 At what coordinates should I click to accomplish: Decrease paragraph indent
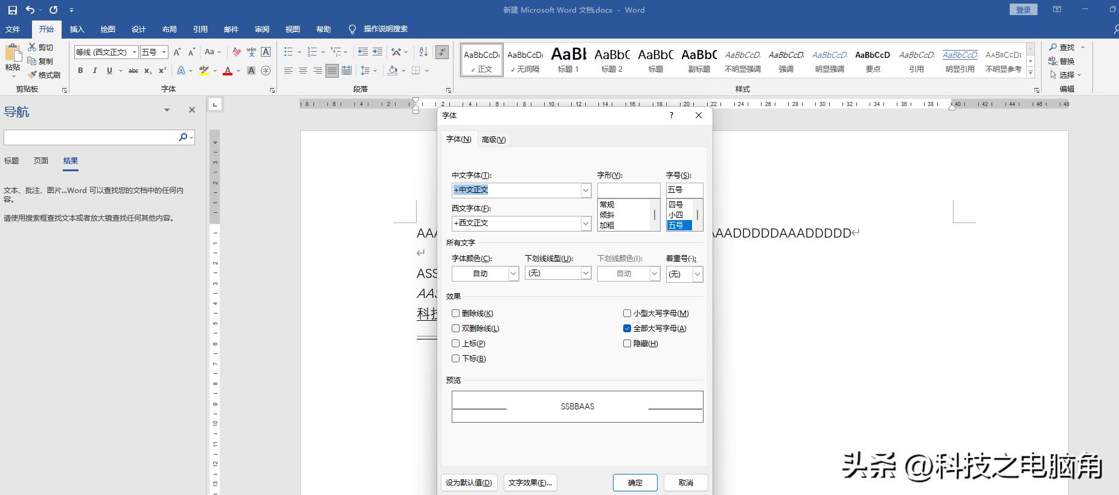tap(363, 52)
